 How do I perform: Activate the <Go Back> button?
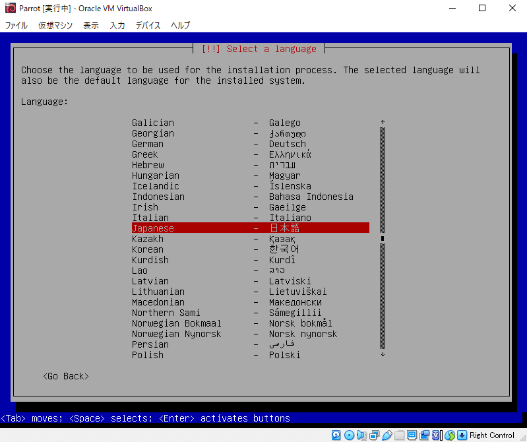(66, 376)
